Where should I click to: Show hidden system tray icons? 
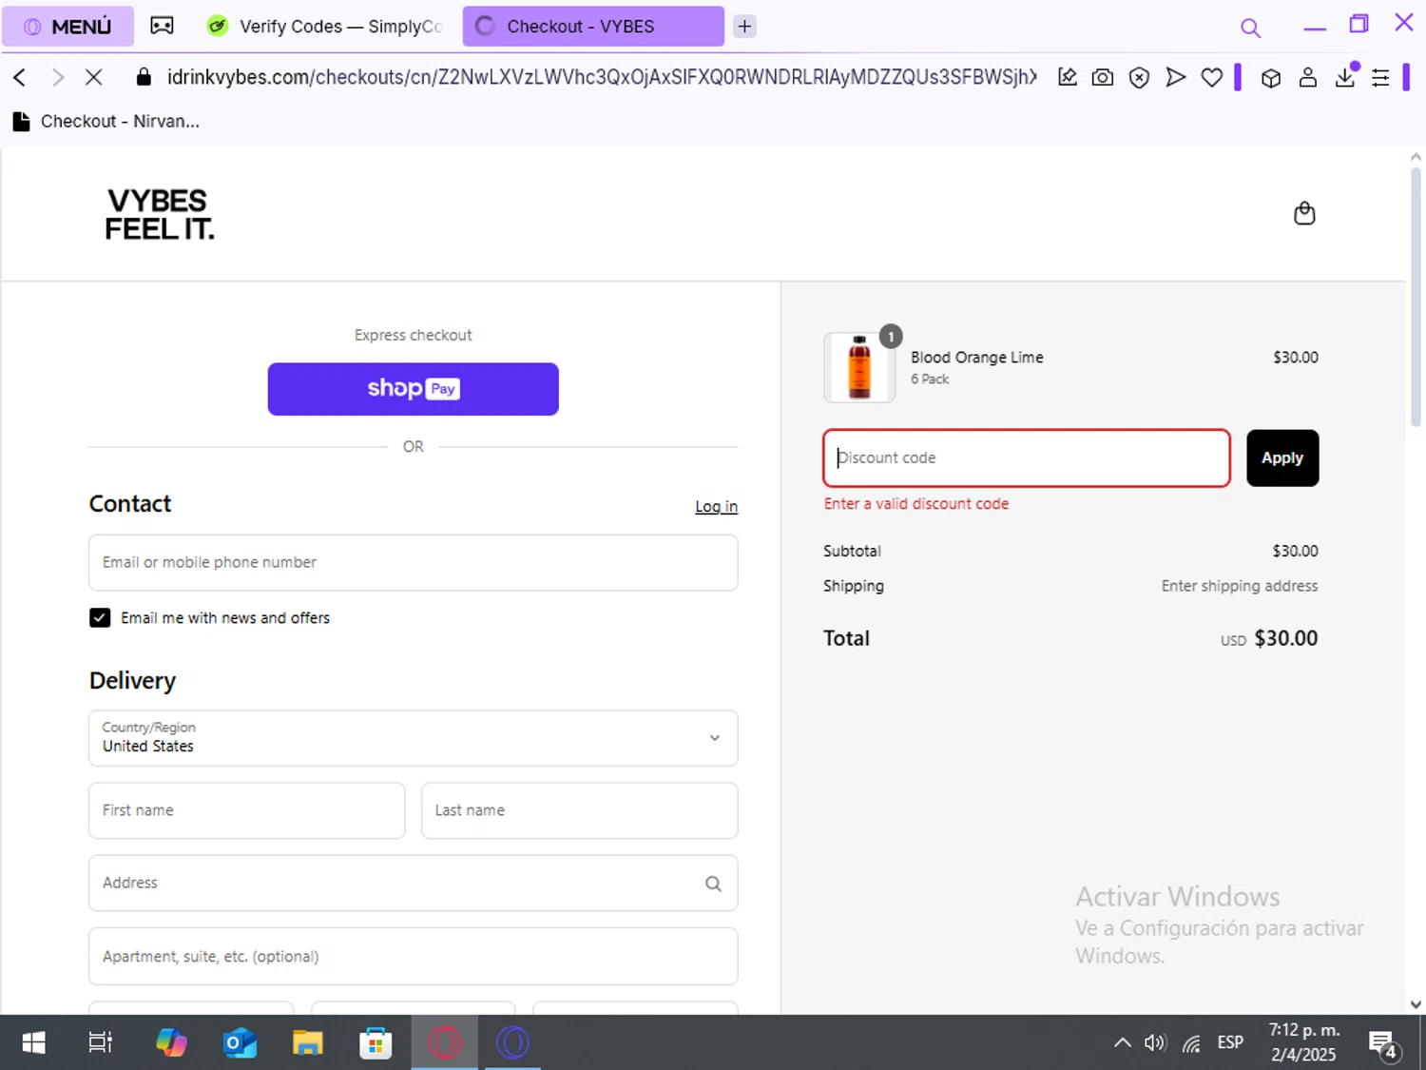coord(1123,1043)
